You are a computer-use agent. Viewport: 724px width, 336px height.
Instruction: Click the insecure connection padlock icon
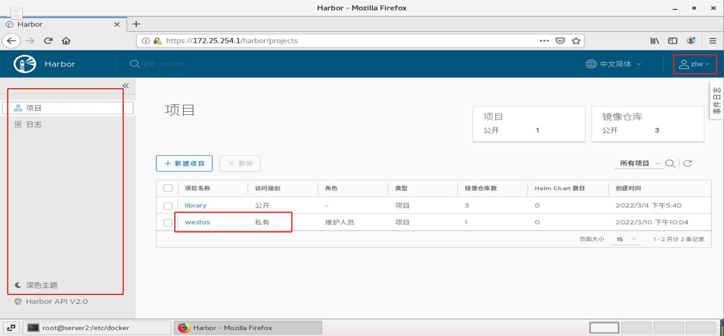click(157, 41)
